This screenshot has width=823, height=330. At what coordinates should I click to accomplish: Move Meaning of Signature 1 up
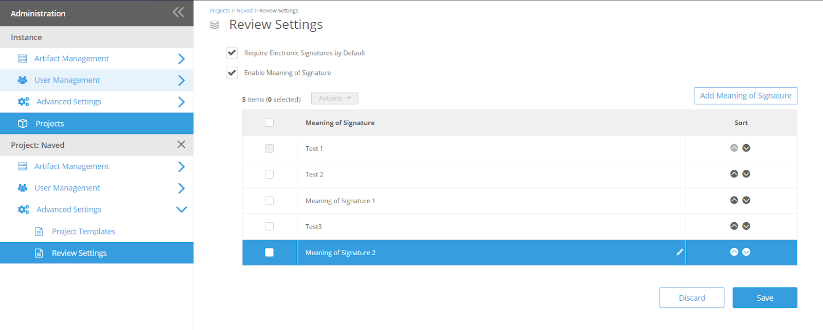click(734, 200)
